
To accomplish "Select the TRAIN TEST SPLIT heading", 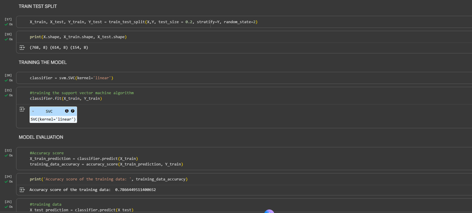I will coord(38,7).
